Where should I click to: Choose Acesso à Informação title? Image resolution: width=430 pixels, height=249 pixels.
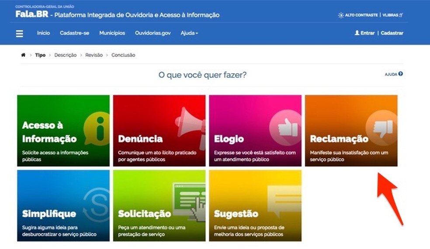(49, 132)
